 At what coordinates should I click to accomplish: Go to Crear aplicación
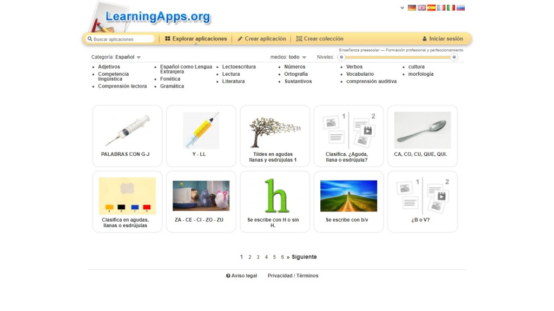tap(262, 39)
